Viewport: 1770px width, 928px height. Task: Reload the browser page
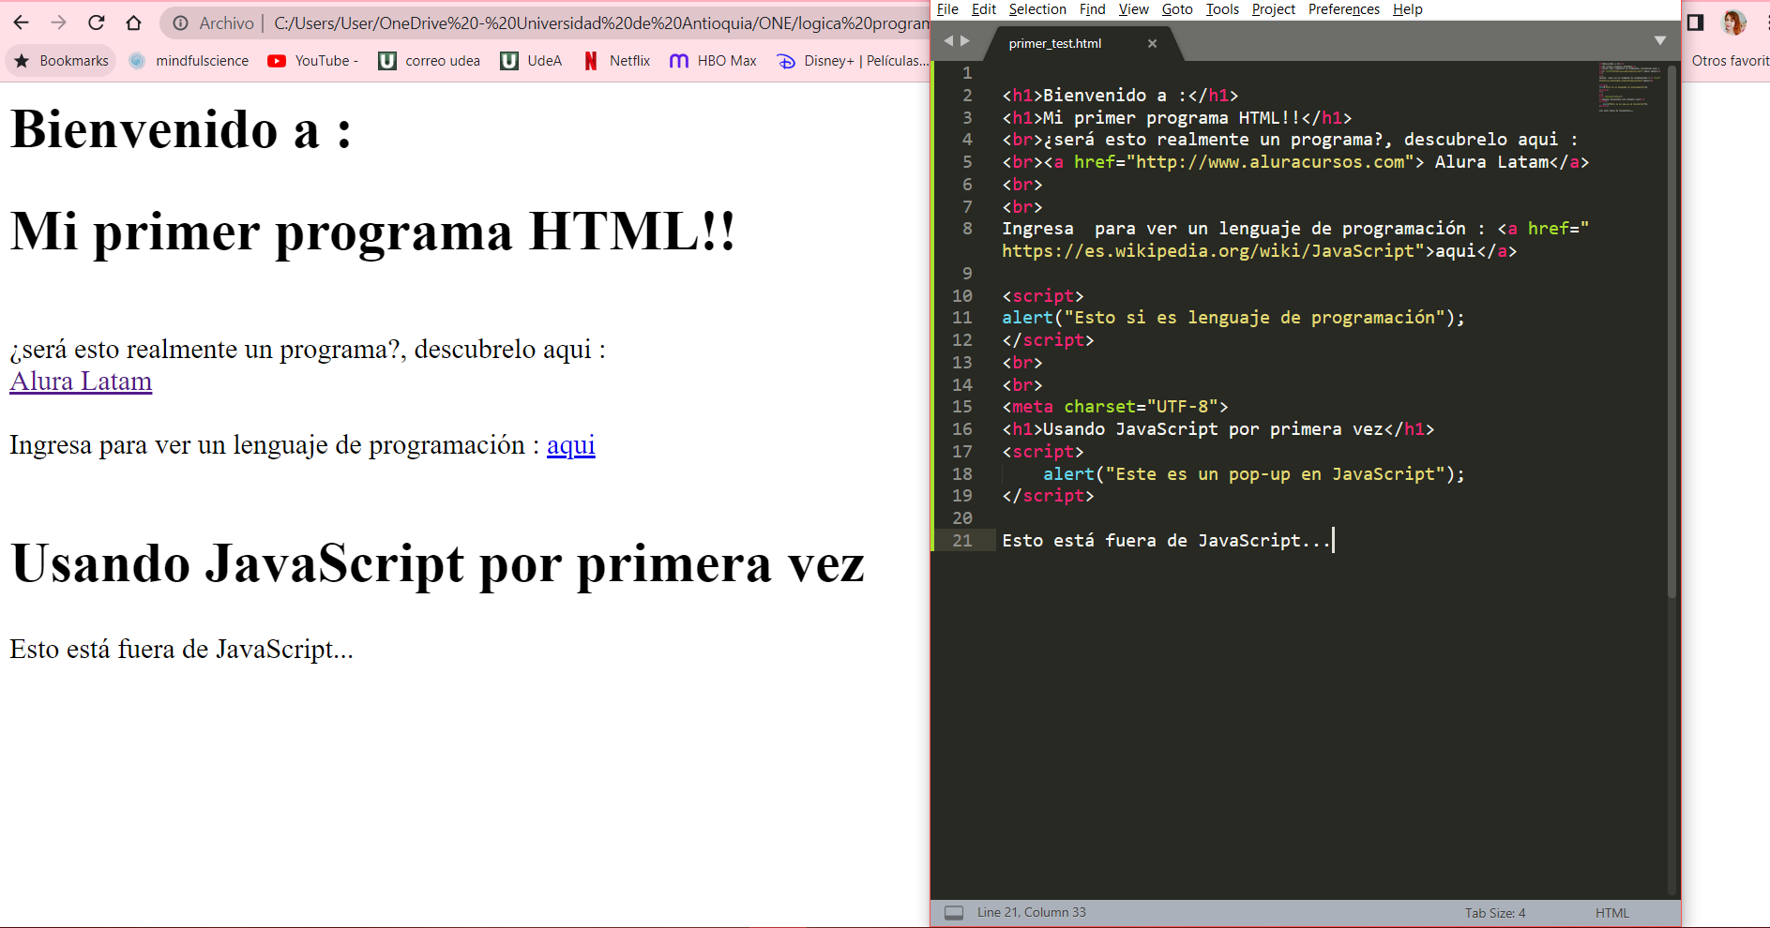point(96,22)
